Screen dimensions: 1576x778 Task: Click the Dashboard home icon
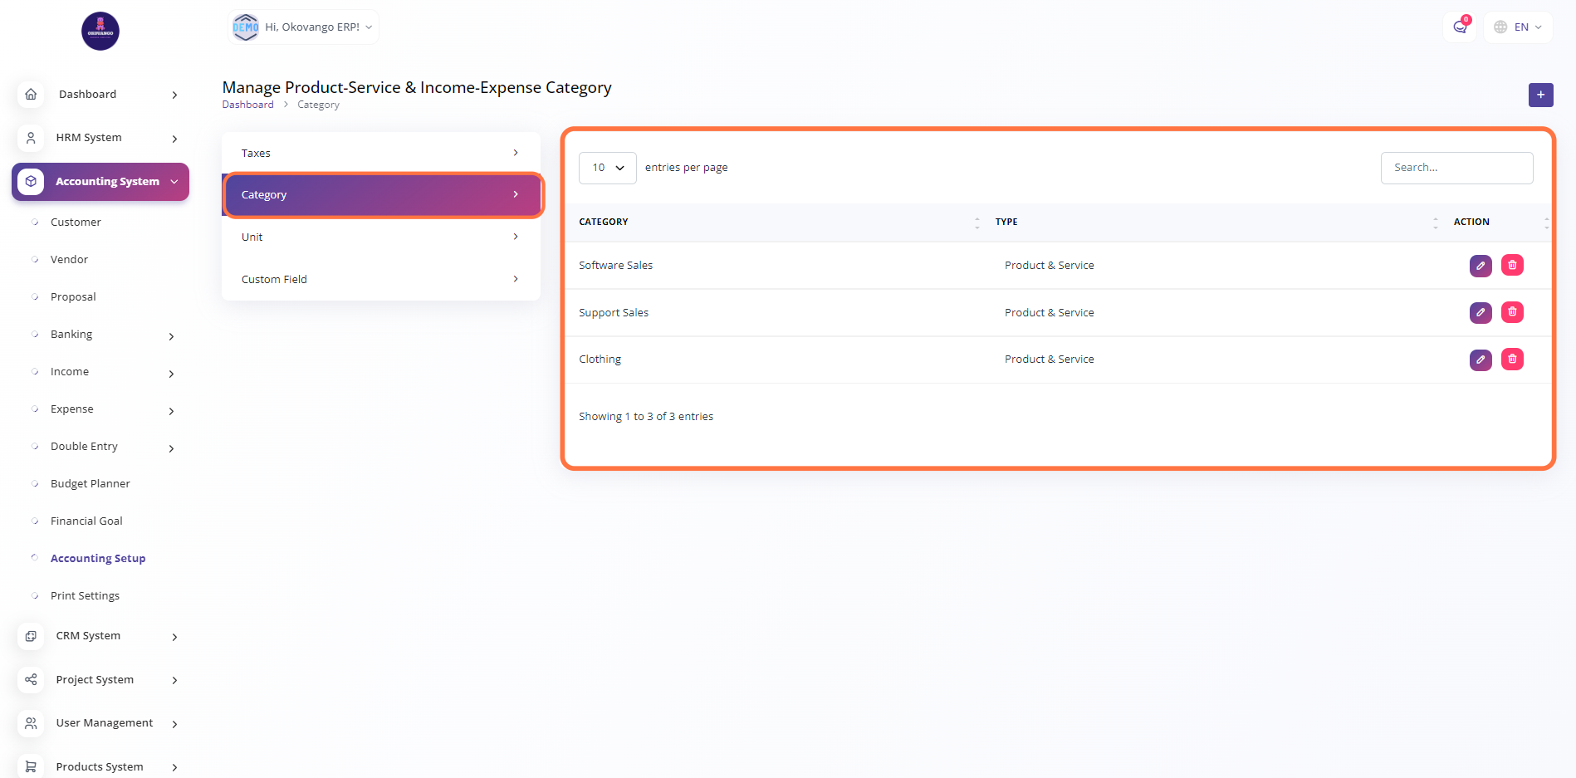(31, 95)
